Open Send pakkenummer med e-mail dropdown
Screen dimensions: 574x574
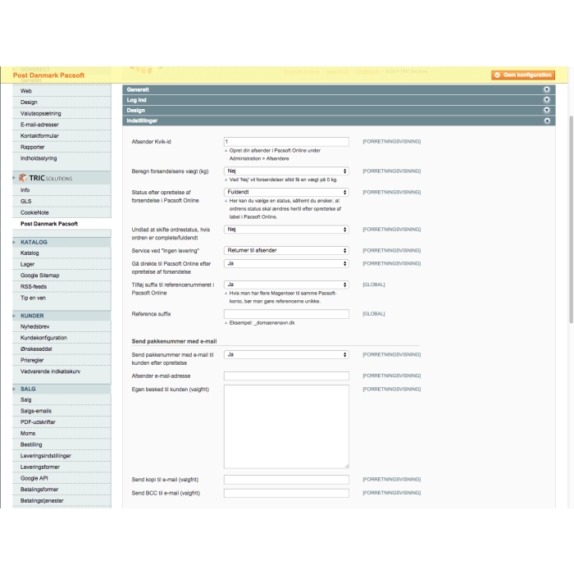point(286,355)
